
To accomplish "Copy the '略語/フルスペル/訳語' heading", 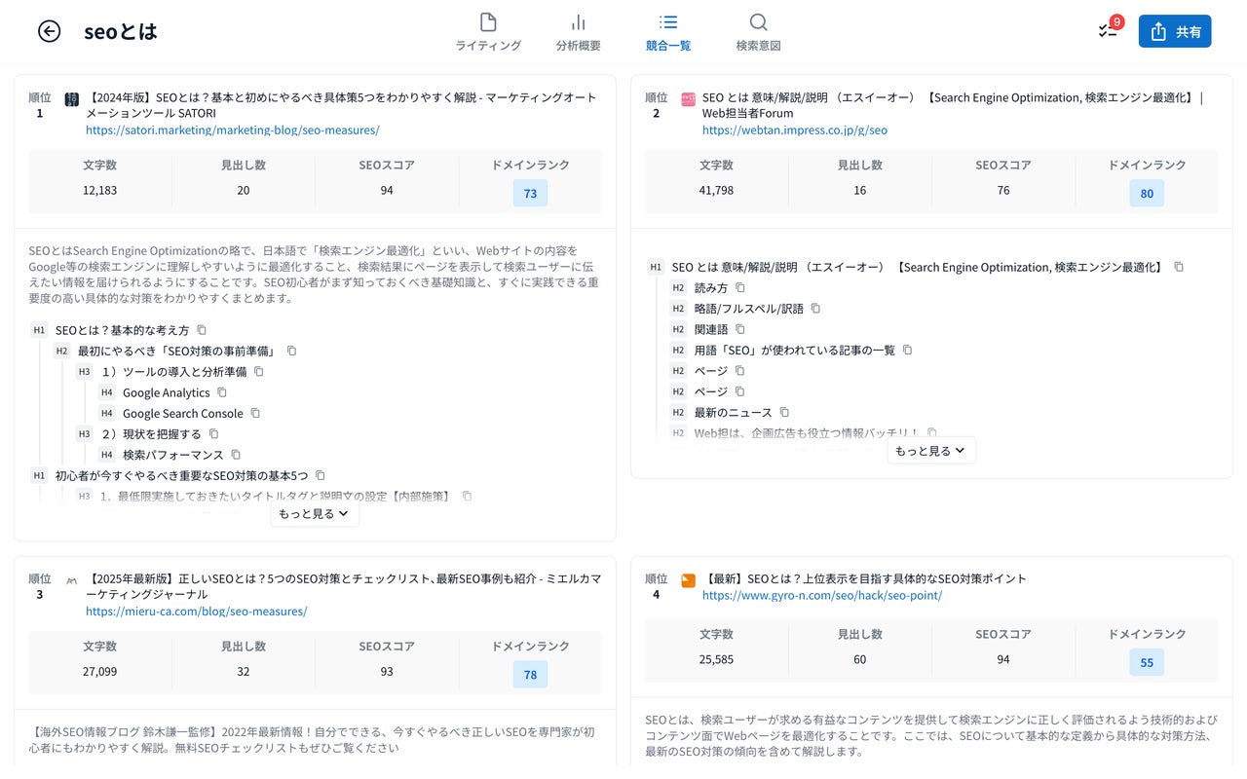I will point(816,308).
